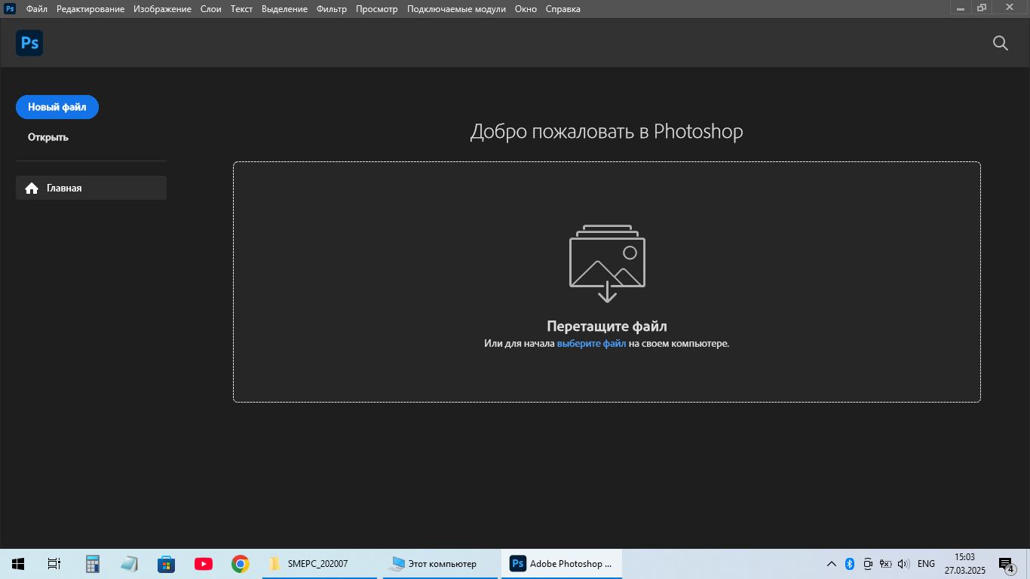1030x579 pixels.
Task: Click the выберите файл link
Action: 591,344
